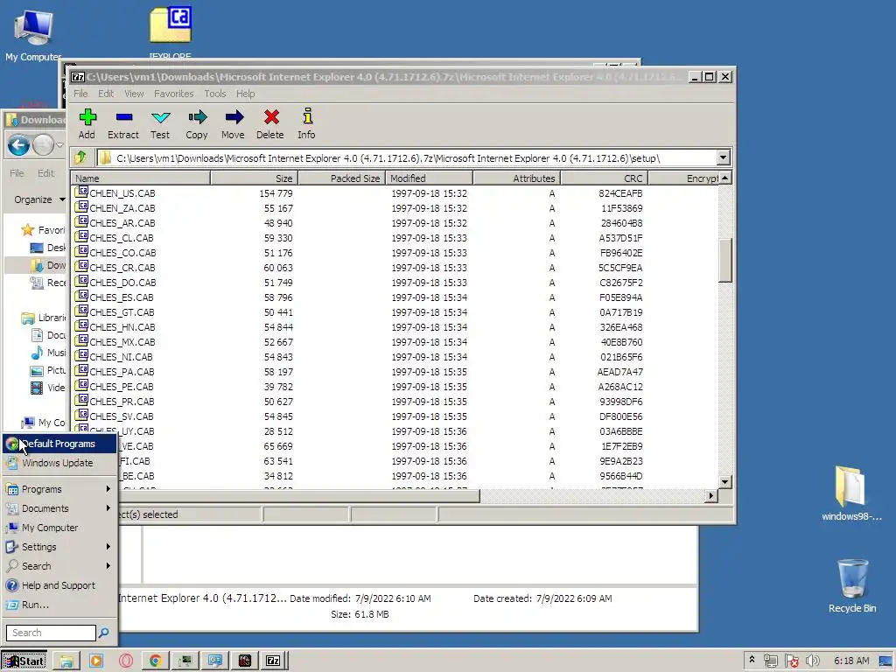Screen dimensions: 896x672
Task: Expand Settings submenu in Start menu
Action: pos(59,547)
